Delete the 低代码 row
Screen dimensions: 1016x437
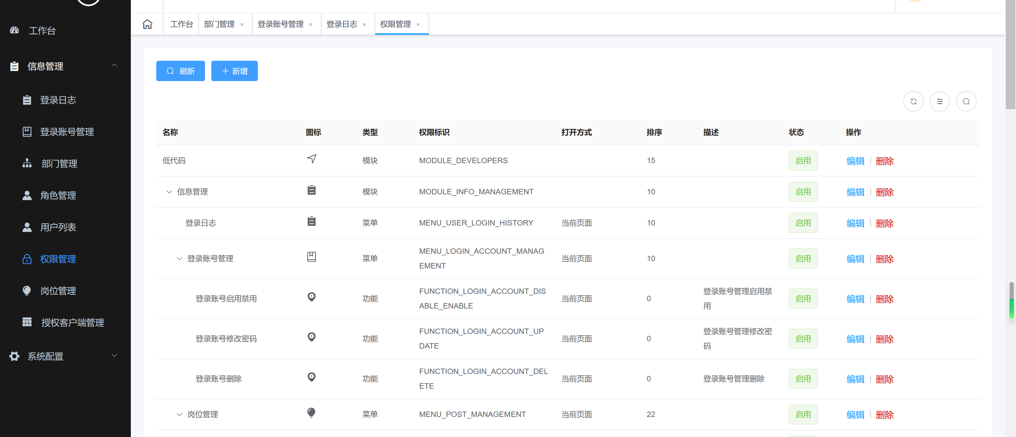point(885,161)
